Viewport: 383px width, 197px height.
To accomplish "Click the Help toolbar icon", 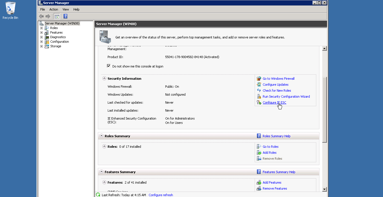I will (x=65, y=16).
